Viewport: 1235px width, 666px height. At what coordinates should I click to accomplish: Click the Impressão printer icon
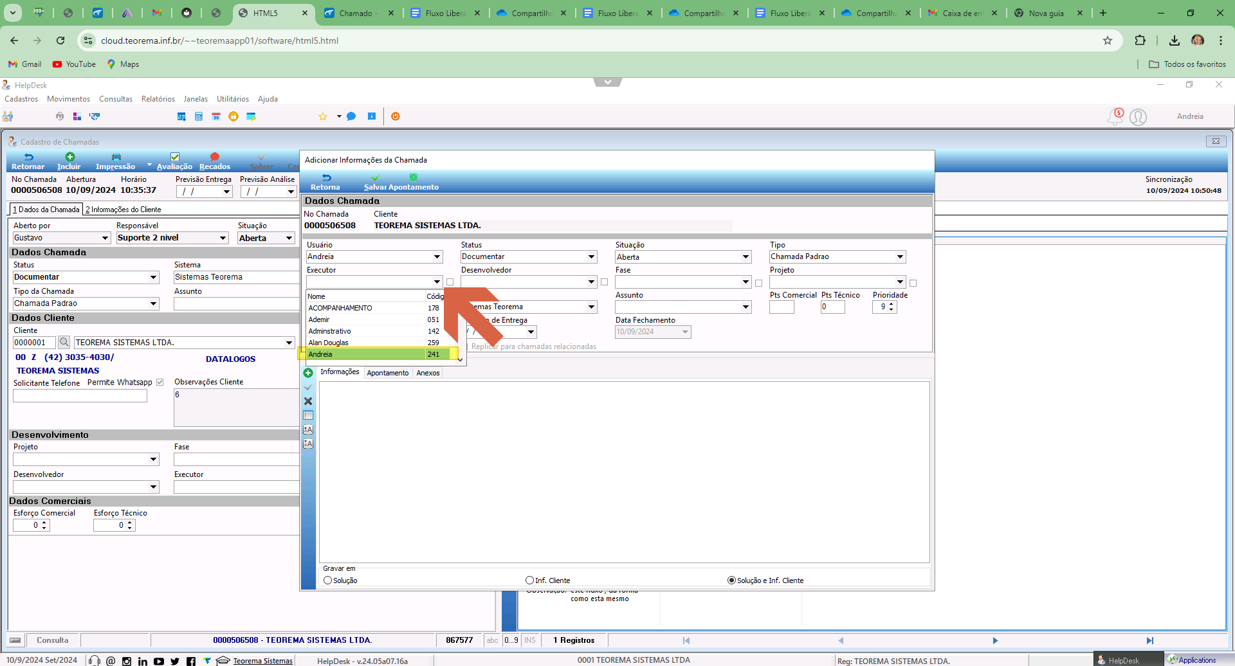pos(116,157)
